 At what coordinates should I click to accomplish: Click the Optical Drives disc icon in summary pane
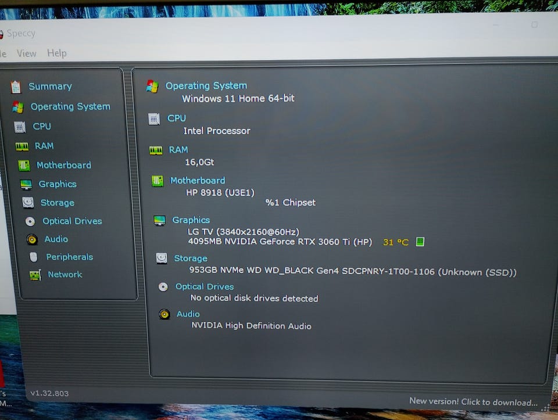click(163, 286)
